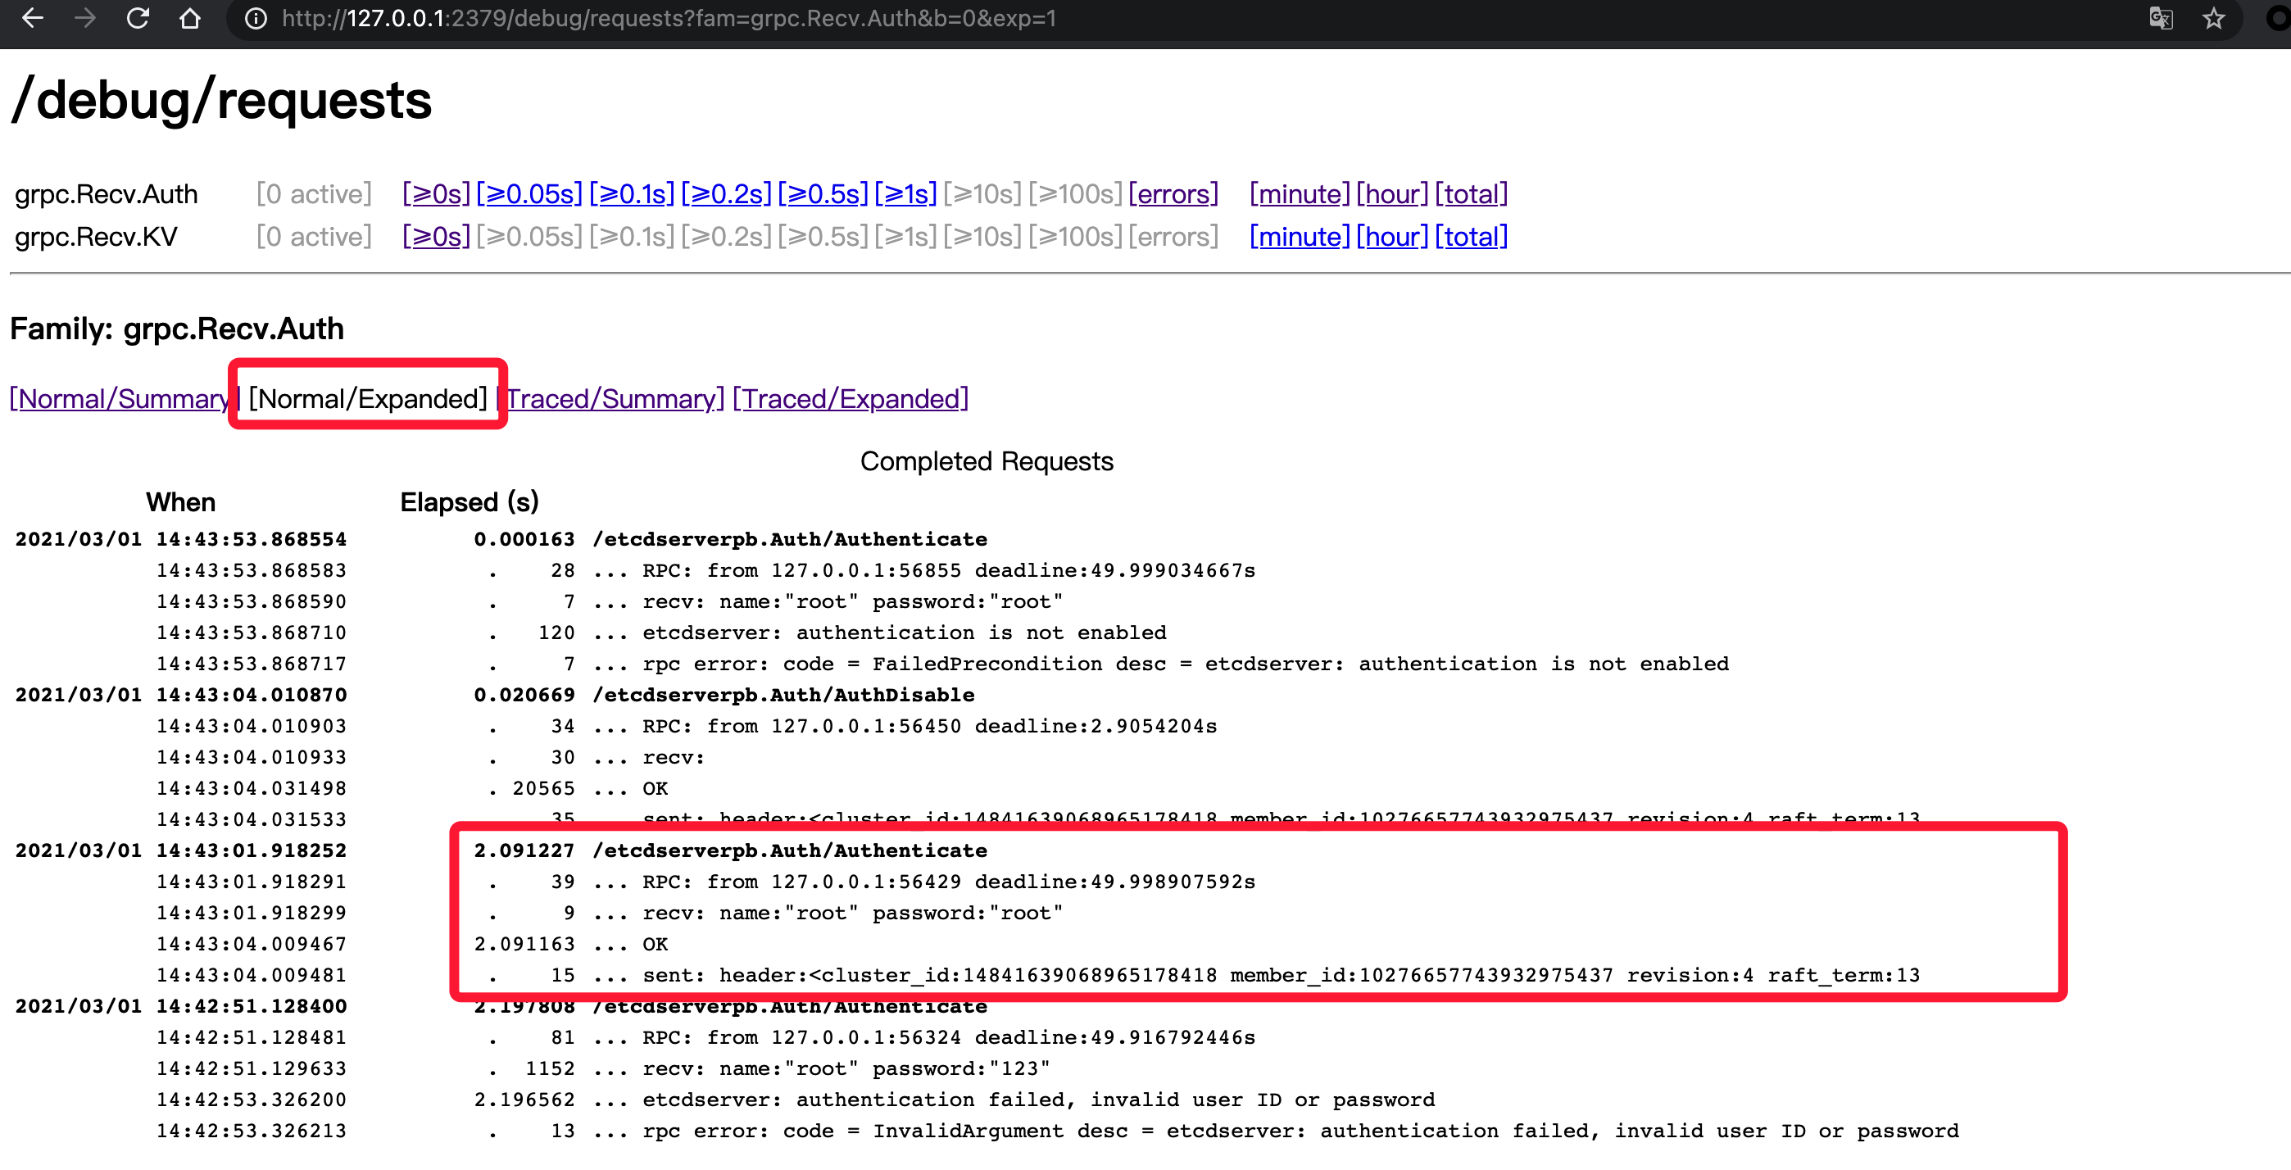Show grpc.Recv.KV total histogram
The image size is (2291, 1170).
click(x=1471, y=237)
